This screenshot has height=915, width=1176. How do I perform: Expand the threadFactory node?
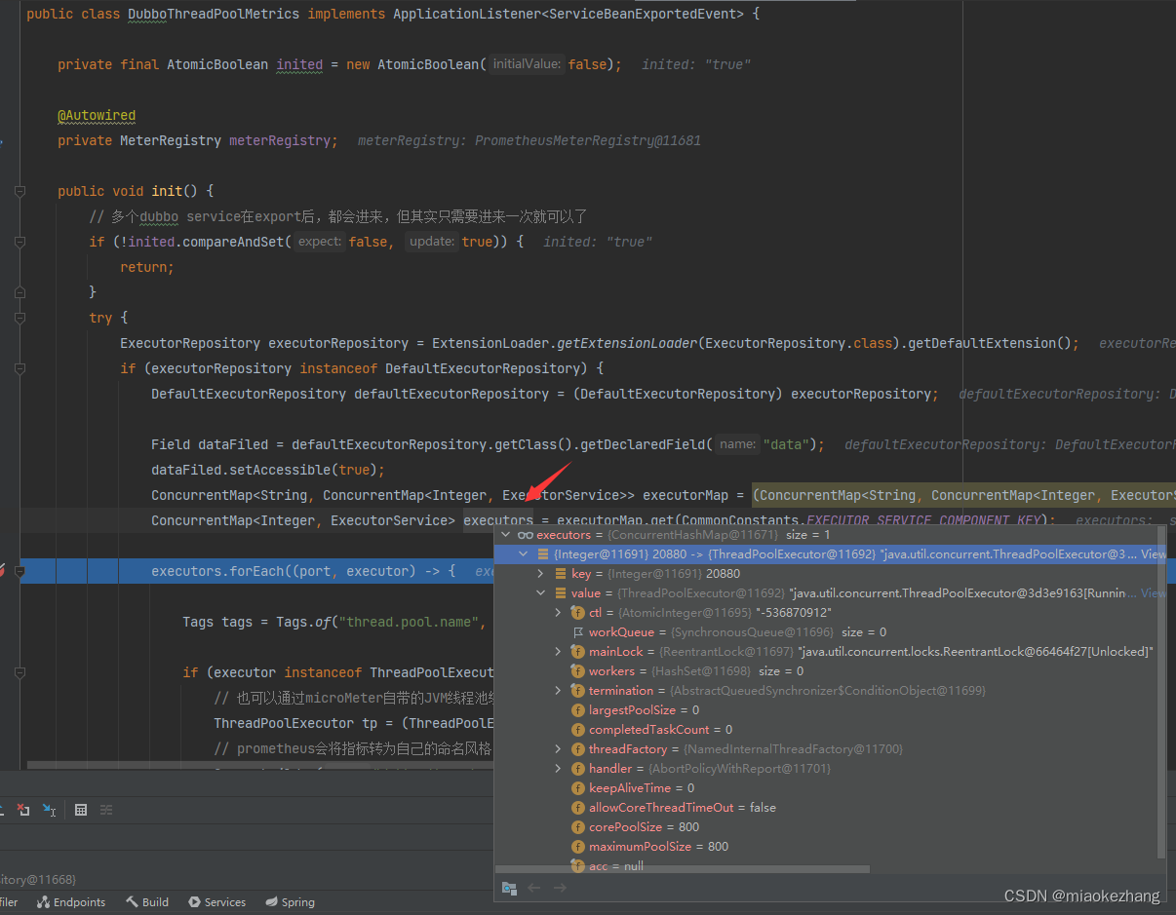click(x=559, y=749)
